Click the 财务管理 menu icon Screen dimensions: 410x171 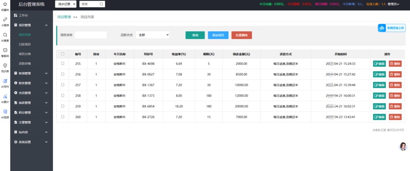[x=16, y=83]
